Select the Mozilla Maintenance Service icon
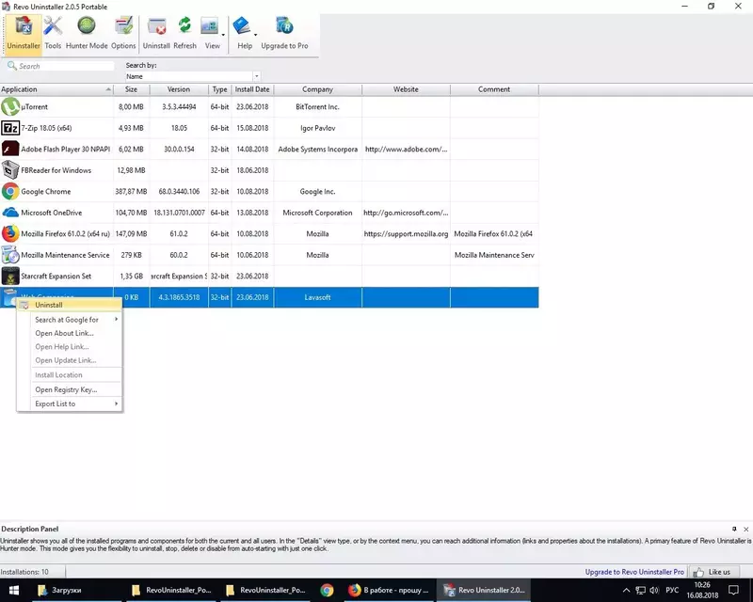 10,255
